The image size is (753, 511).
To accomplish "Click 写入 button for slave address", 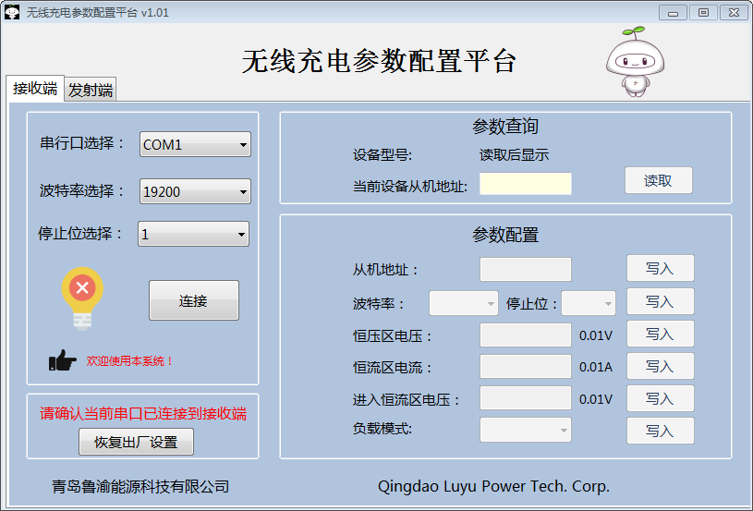I will pyautogui.click(x=660, y=269).
